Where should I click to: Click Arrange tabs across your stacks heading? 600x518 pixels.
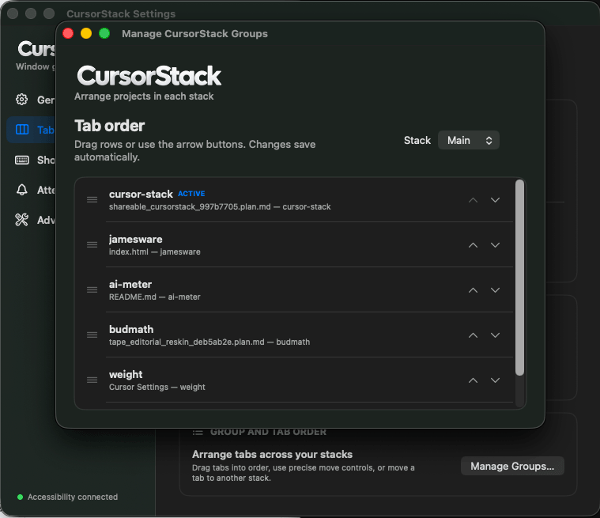click(x=272, y=455)
